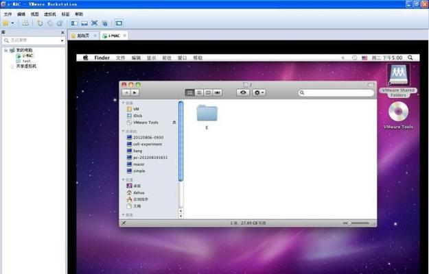429x274 pixels.
Task: Open the VMware 帮助 menu
Action: [79, 14]
